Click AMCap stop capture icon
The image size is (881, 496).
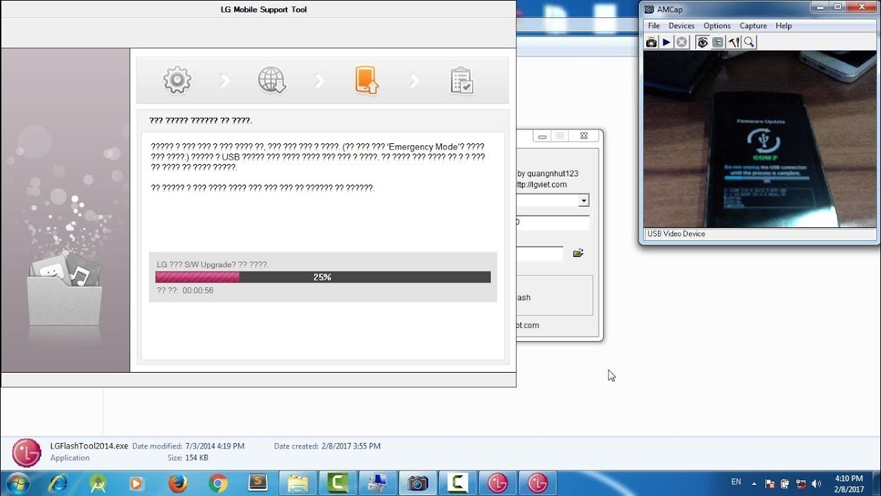pyautogui.click(x=681, y=43)
